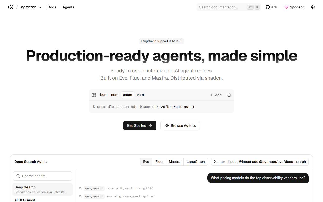Open the LangGraph support is here announcement
Screen dimensions: 323x202
tap(161, 41)
